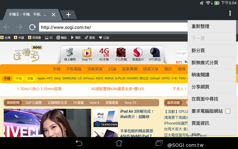Select 重新整理 from the menu
The width and height of the screenshot is (238, 149).
(x=212, y=26)
